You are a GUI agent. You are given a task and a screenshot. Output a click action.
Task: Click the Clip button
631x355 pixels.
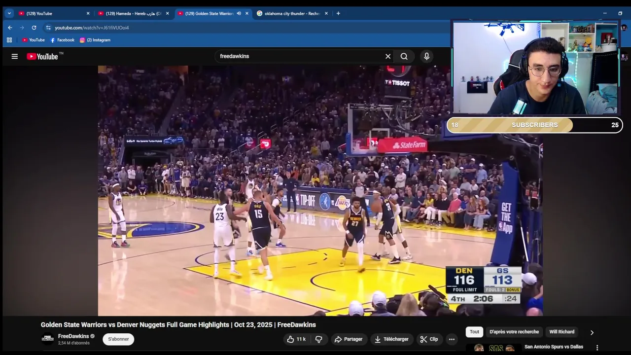[429, 339]
